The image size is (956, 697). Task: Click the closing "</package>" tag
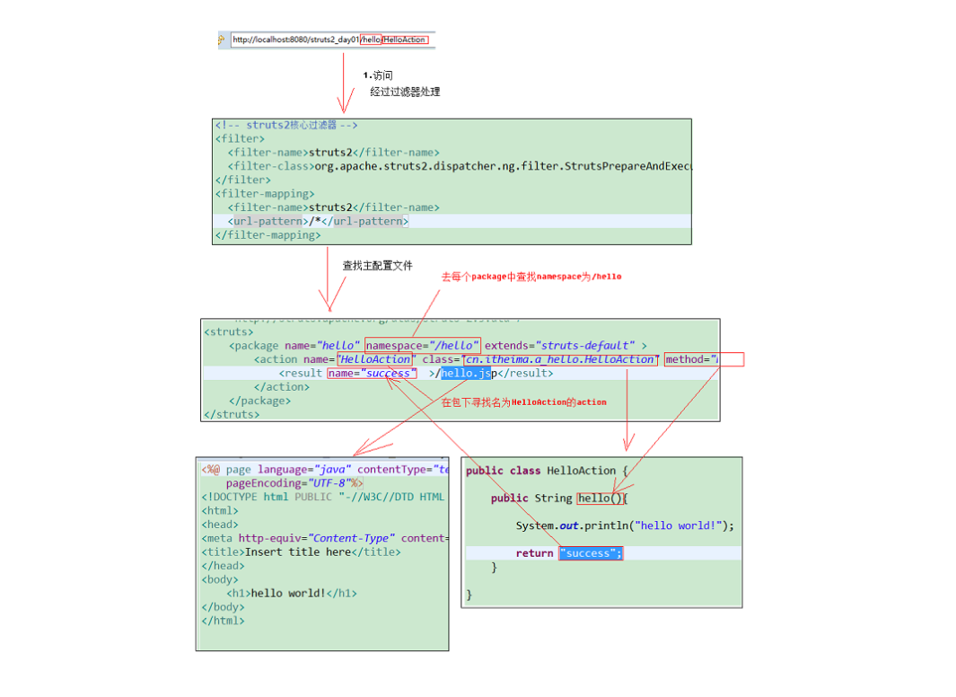pos(259,401)
